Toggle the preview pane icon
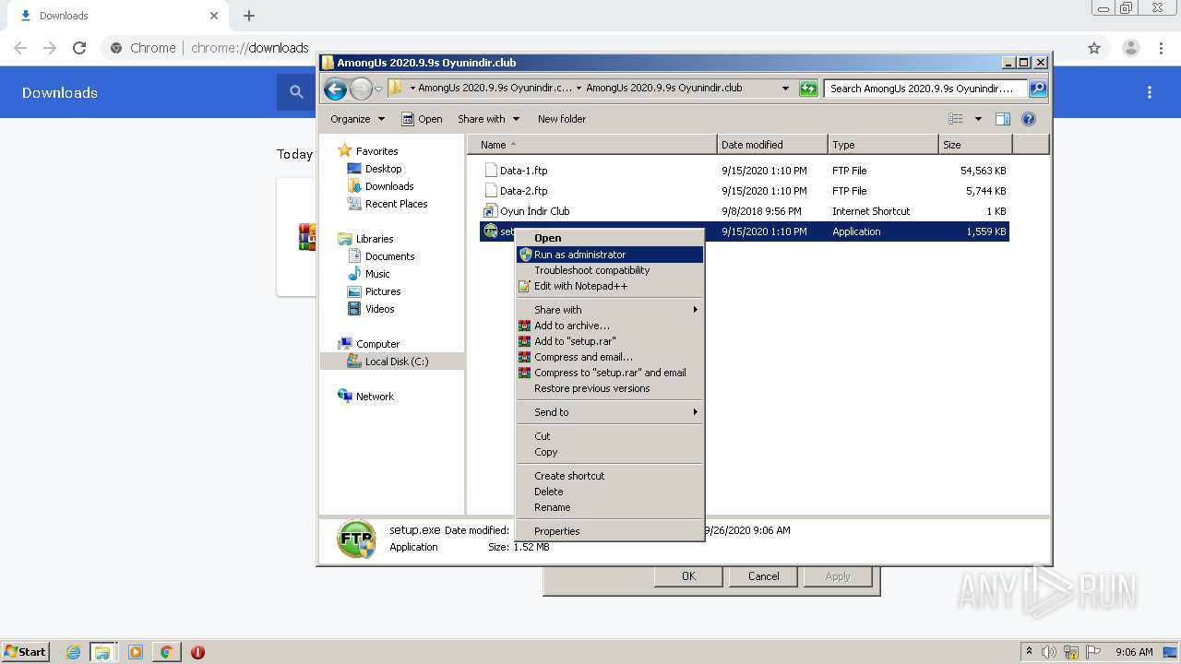 1003,119
